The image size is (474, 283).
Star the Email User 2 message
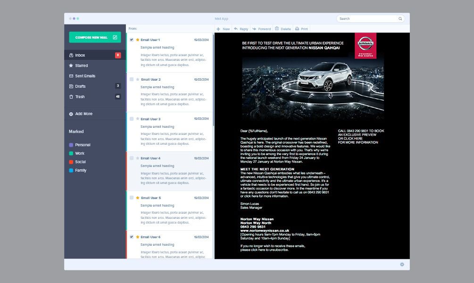[138, 79]
